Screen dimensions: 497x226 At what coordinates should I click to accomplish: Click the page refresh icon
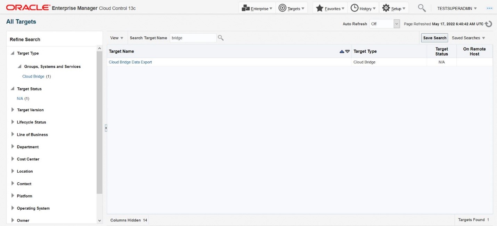coord(488,24)
